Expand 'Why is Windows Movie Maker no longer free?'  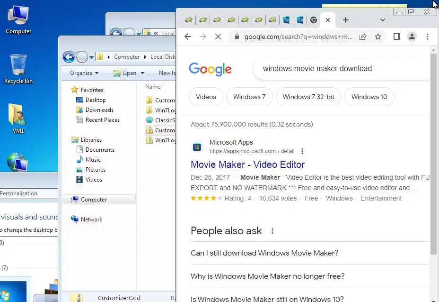(310, 276)
